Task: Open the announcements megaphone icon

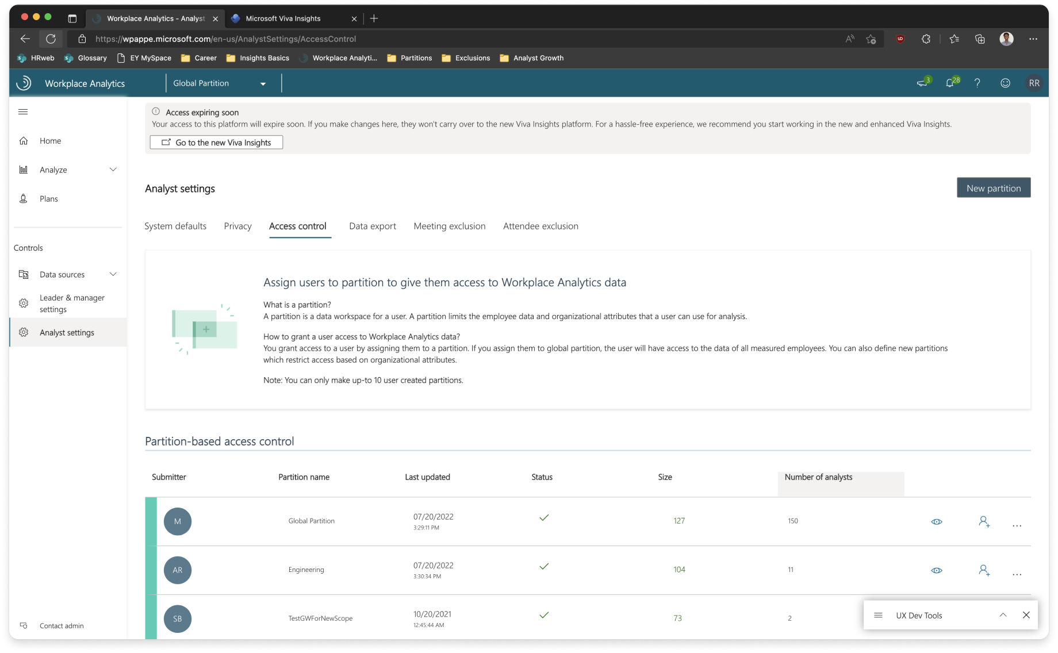Action: pos(922,83)
